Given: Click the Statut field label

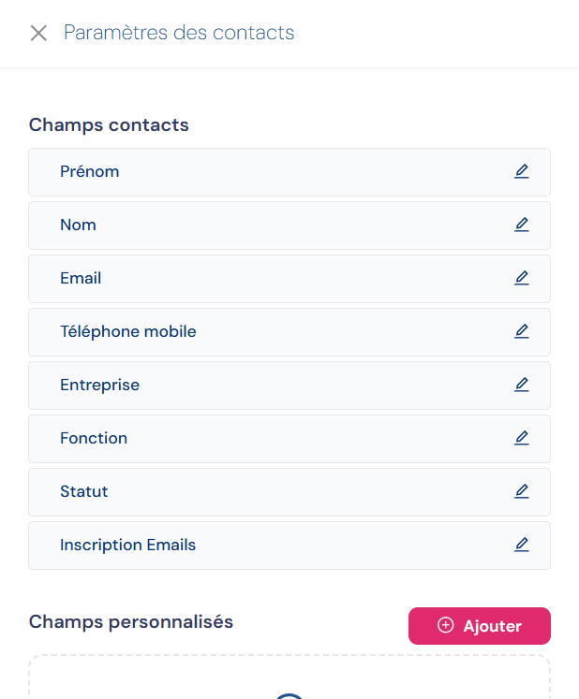Looking at the screenshot, I should coord(84,492).
